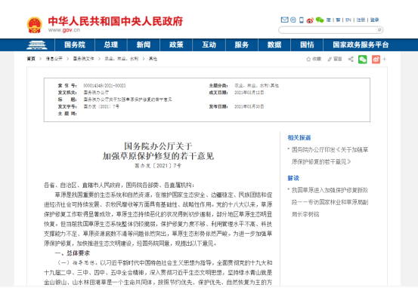Open the green WeChat icon in header
The image size is (418, 288).
(320, 20)
